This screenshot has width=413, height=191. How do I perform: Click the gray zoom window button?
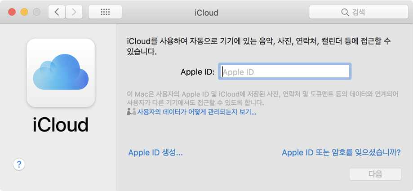point(37,12)
